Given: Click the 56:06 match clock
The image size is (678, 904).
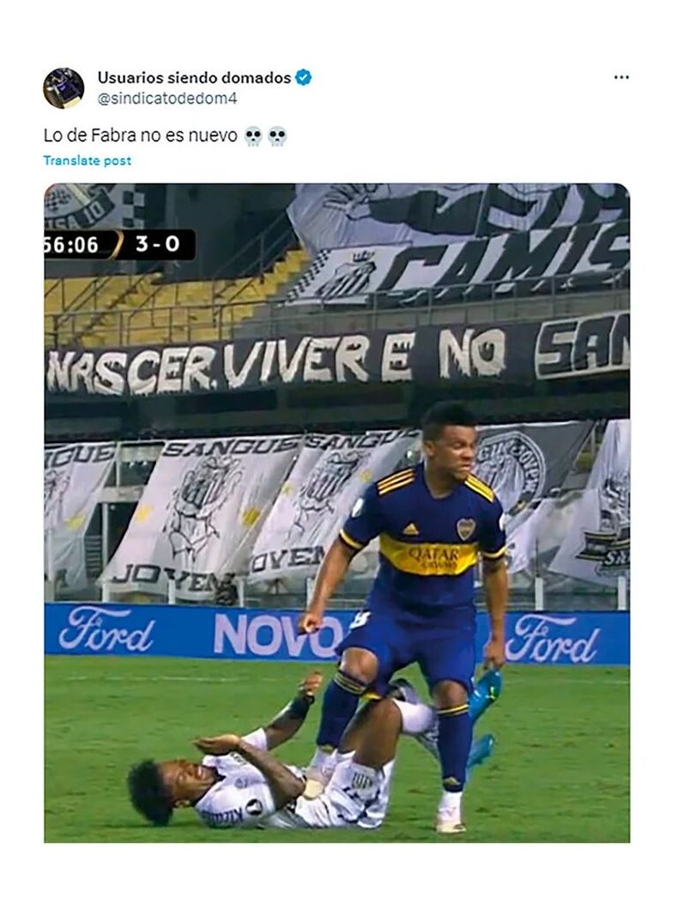Looking at the screenshot, I should (72, 245).
